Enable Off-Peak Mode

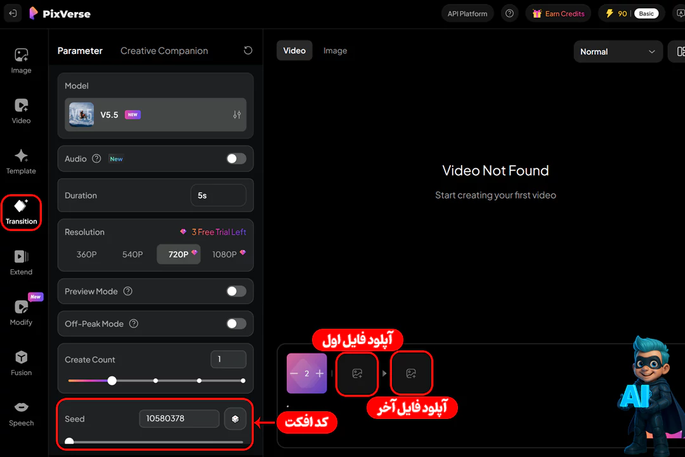pos(236,324)
